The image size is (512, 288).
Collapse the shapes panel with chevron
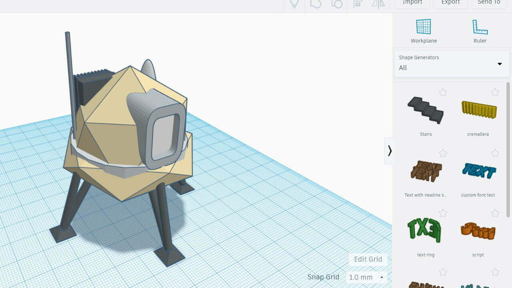point(390,151)
